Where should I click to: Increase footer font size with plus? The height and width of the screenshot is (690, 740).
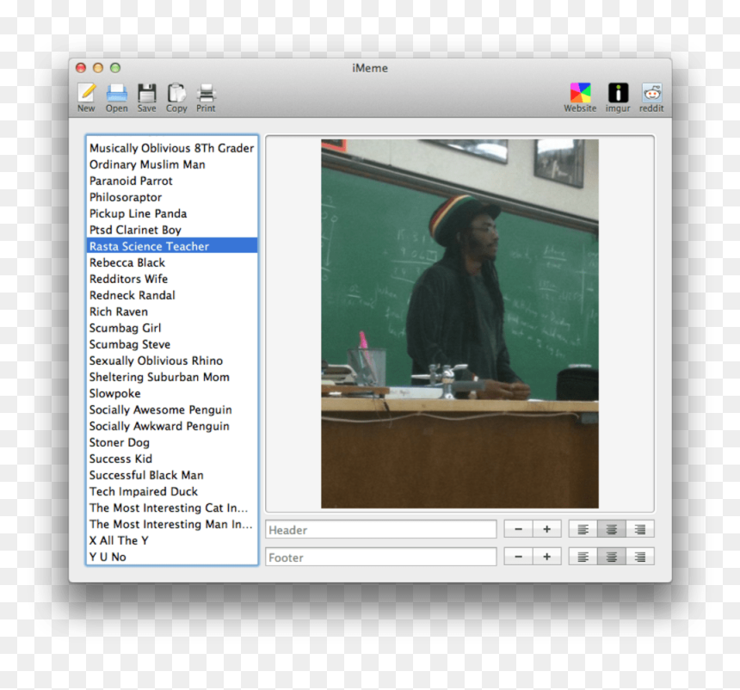(547, 557)
